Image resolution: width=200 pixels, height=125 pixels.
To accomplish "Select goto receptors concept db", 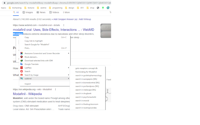I will pos(88,68).
